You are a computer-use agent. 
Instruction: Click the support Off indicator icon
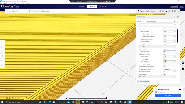[166, 11]
